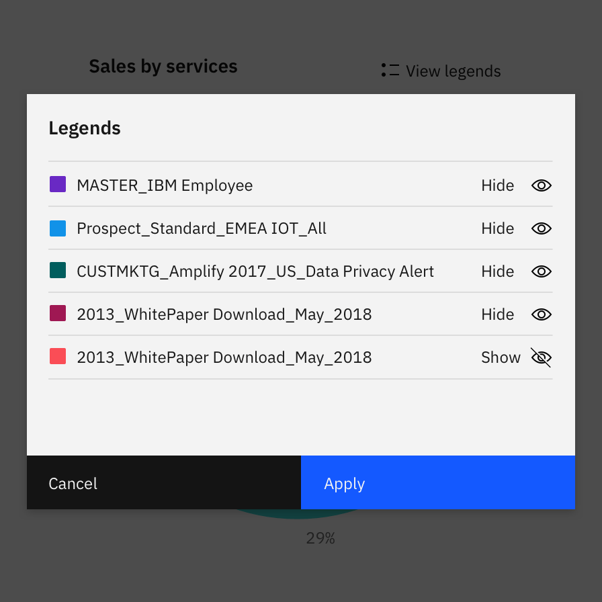
Task: Hide the CUSTMKTG_Amplify Data Privacy Alert series
Action: [x=497, y=271]
